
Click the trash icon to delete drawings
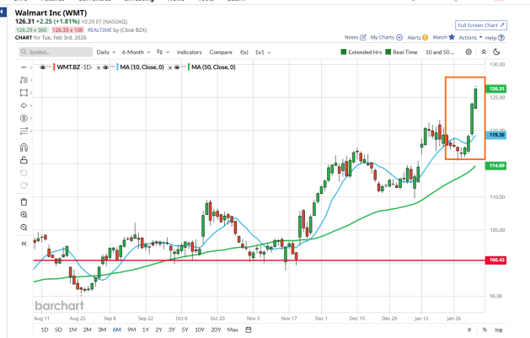(x=24, y=201)
